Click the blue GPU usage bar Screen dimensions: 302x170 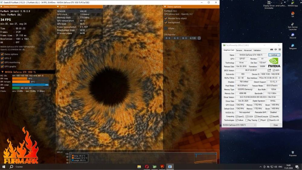tap(31, 85)
